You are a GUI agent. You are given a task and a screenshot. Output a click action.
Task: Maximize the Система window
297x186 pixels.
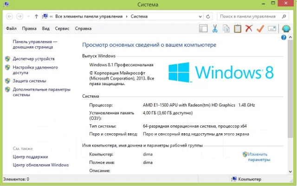coord(273,3)
